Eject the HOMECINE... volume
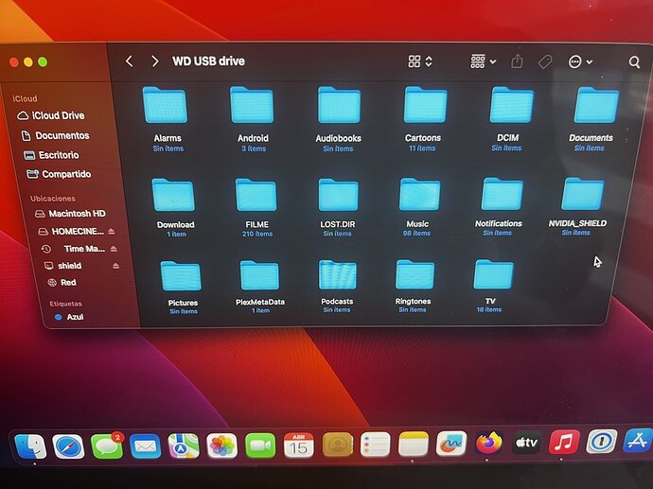653x489 pixels. [112, 231]
